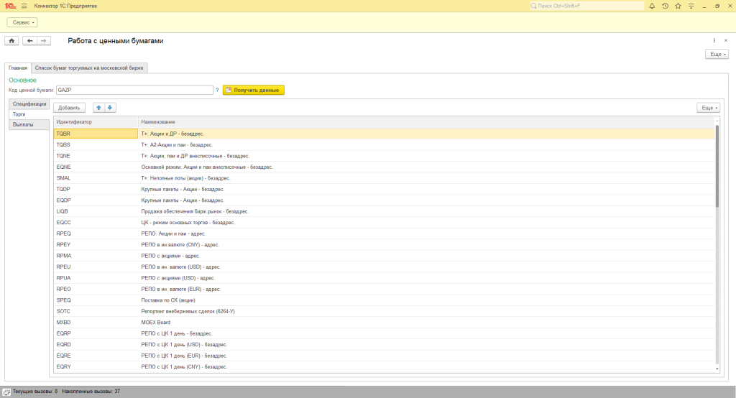
Task: Click the Добавить button
Action: coord(69,108)
